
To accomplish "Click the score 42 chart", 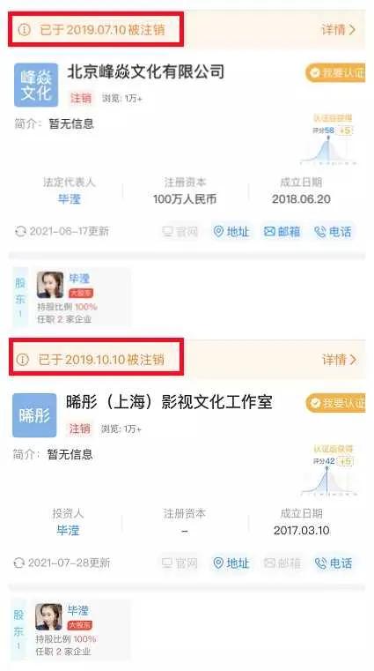I will 328,471.
